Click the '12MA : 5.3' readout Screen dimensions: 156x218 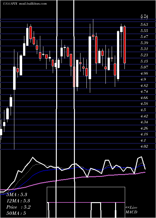18,201
